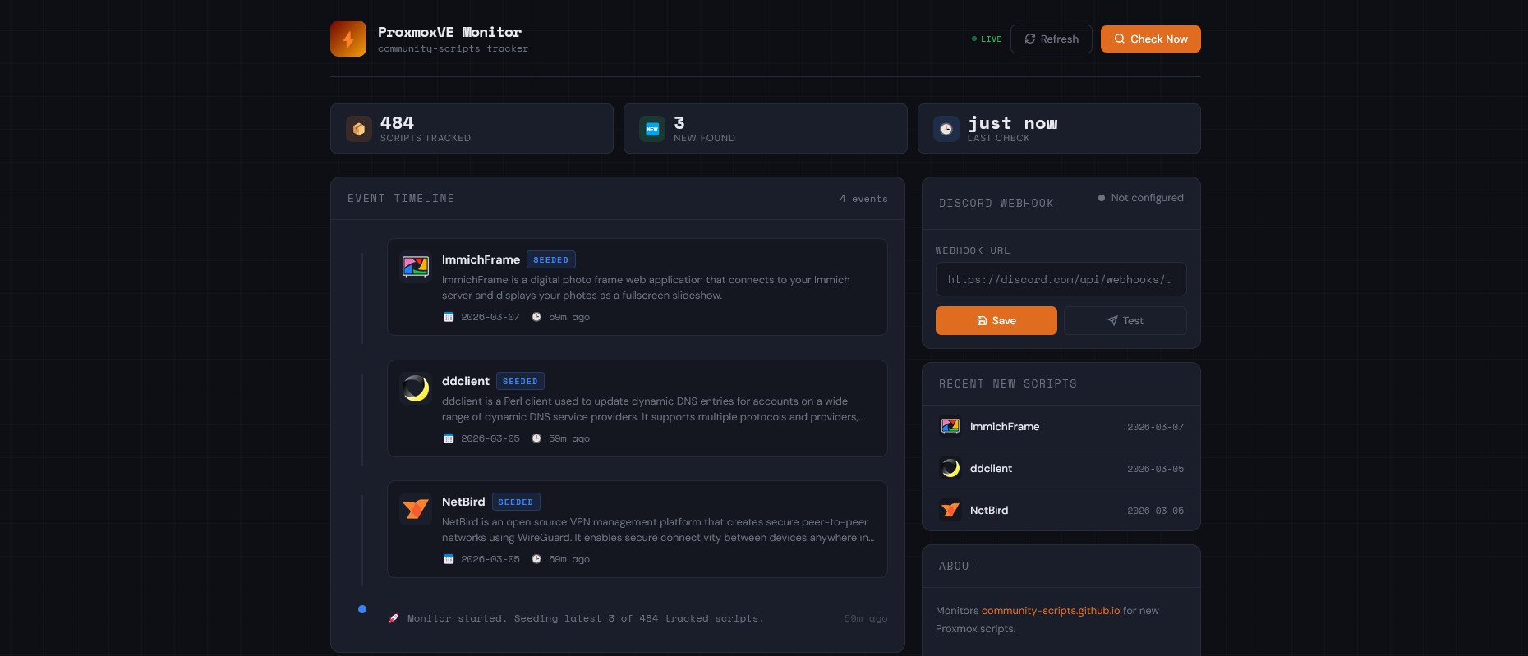The width and height of the screenshot is (1528, 656).
Task: Open ImmichFrame in Recent New Scripts
Action: 1061,427
